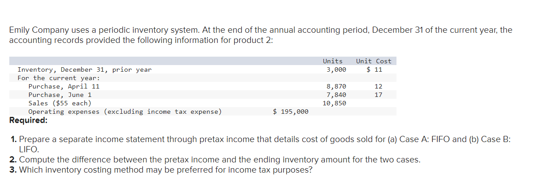
Task: Select the Operating expenses row label
Action: coord(125,112)
